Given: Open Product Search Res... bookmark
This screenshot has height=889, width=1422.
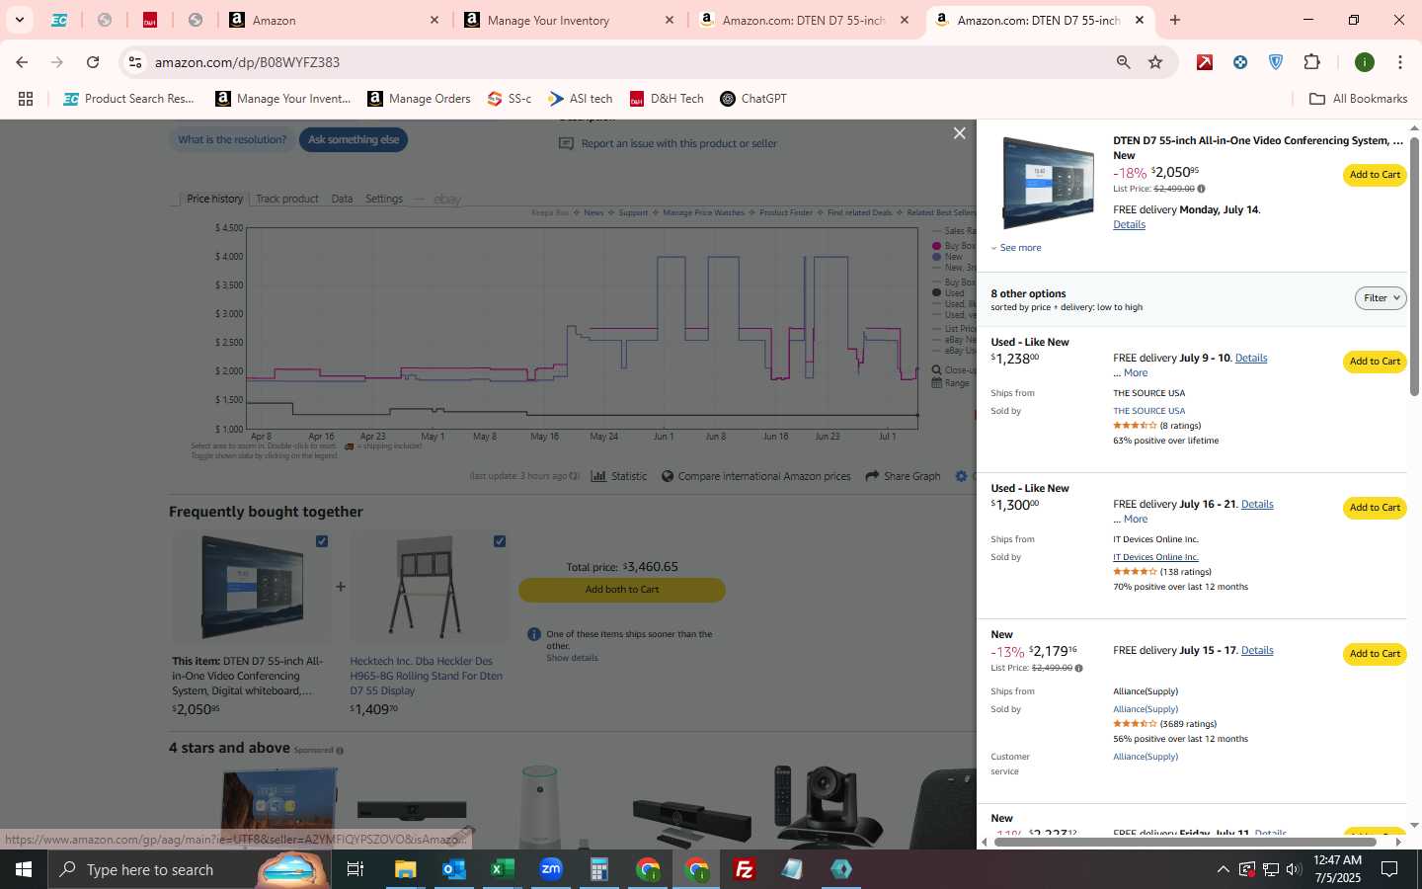Looking at the screenshot, I should (x=128, y=99).
